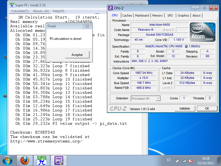Click the taskbar clock showing 19:28
221x166 pixels.
point(206,161)
